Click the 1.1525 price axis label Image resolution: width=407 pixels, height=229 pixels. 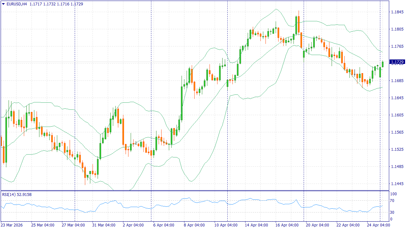click(397, 149)
